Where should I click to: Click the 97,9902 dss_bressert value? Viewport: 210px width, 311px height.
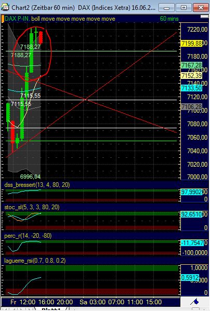coord(191,192)
